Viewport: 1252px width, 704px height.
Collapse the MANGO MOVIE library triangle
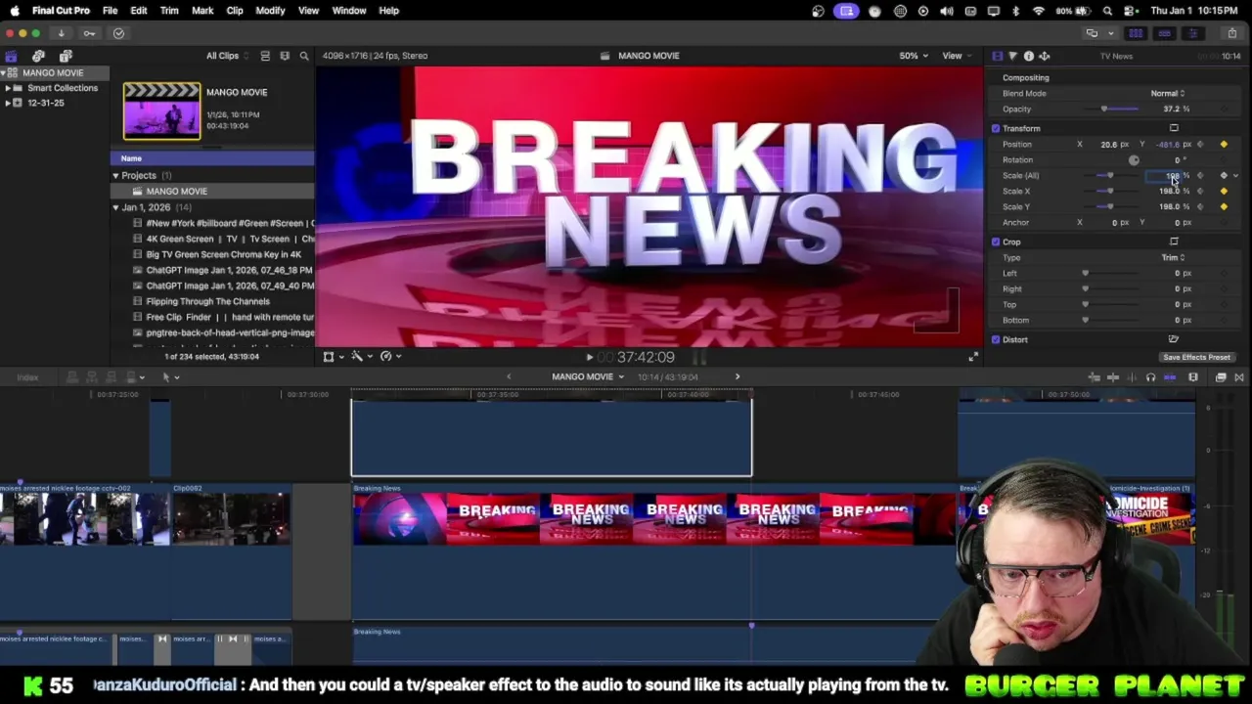coord(4,73)
